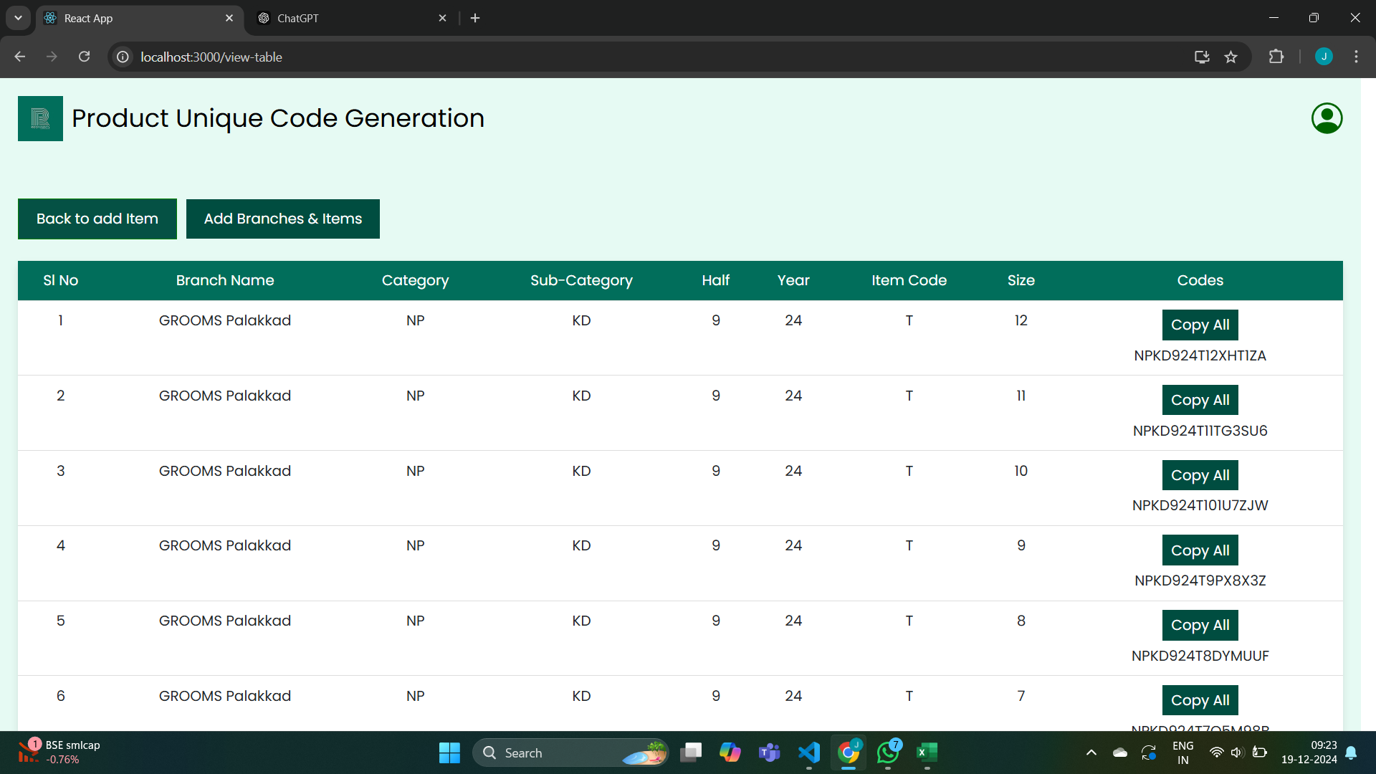Click code NPKD924T11TG3SU6
Viewport: 1376px width, 774px height.
(1200, 431)
